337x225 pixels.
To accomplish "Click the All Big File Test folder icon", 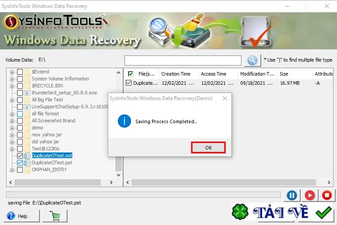I will (27, 100).
